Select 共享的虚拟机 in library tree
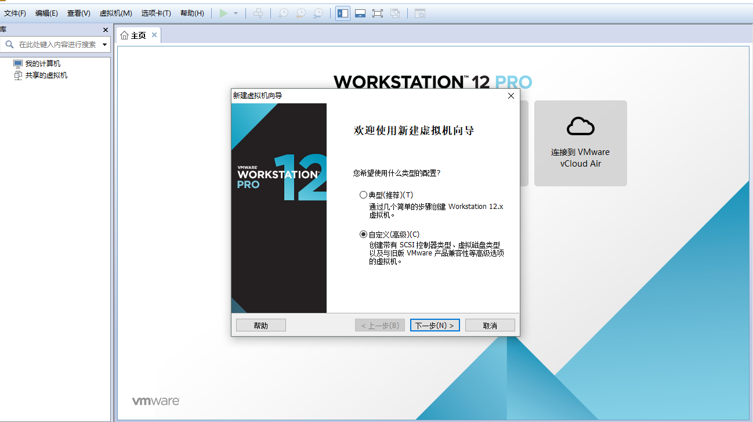This screenshot has width=753, height=422. tap(46, 75)
